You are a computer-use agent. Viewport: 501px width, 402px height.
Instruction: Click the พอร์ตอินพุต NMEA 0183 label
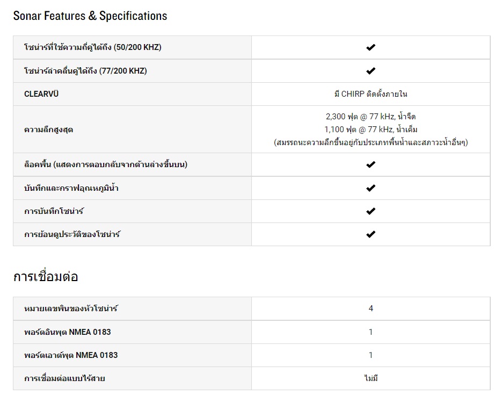pos(68,332)
